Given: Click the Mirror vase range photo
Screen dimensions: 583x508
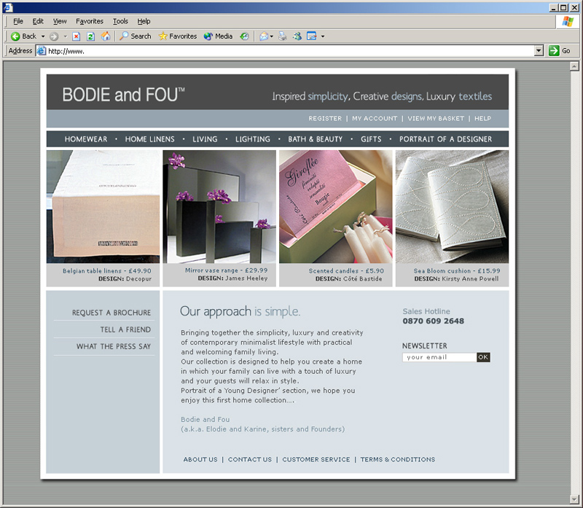Looking at the screenshot, I should [219, 206].
